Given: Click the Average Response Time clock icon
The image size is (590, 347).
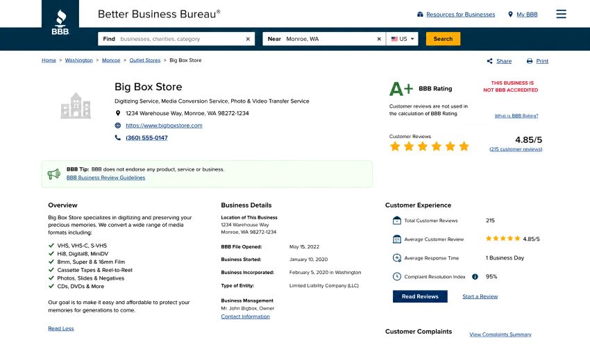Looking at the screenshot, I should pos(397,257).
